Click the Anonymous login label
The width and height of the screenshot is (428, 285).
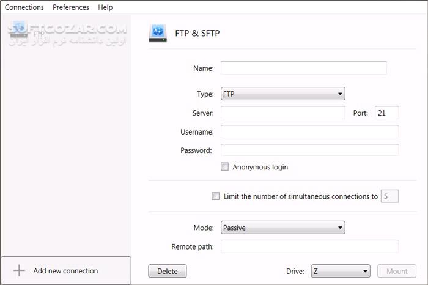(x=260, y=167)
